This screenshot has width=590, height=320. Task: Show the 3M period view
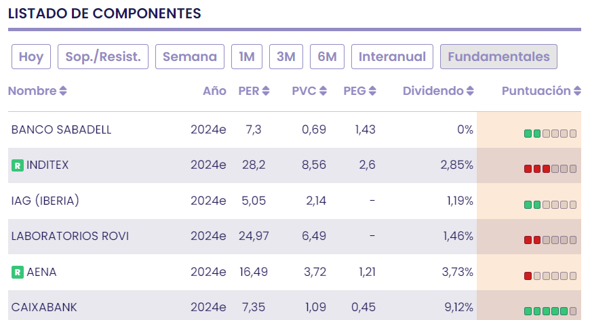[286, 57]
